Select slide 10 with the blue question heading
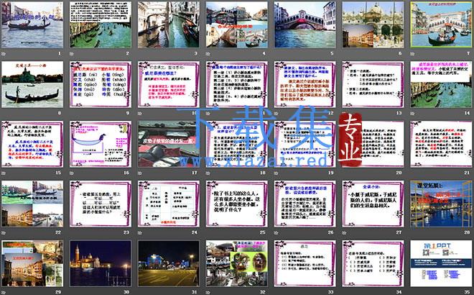Screen dimensions: 474x295 [x=169, y=84]
